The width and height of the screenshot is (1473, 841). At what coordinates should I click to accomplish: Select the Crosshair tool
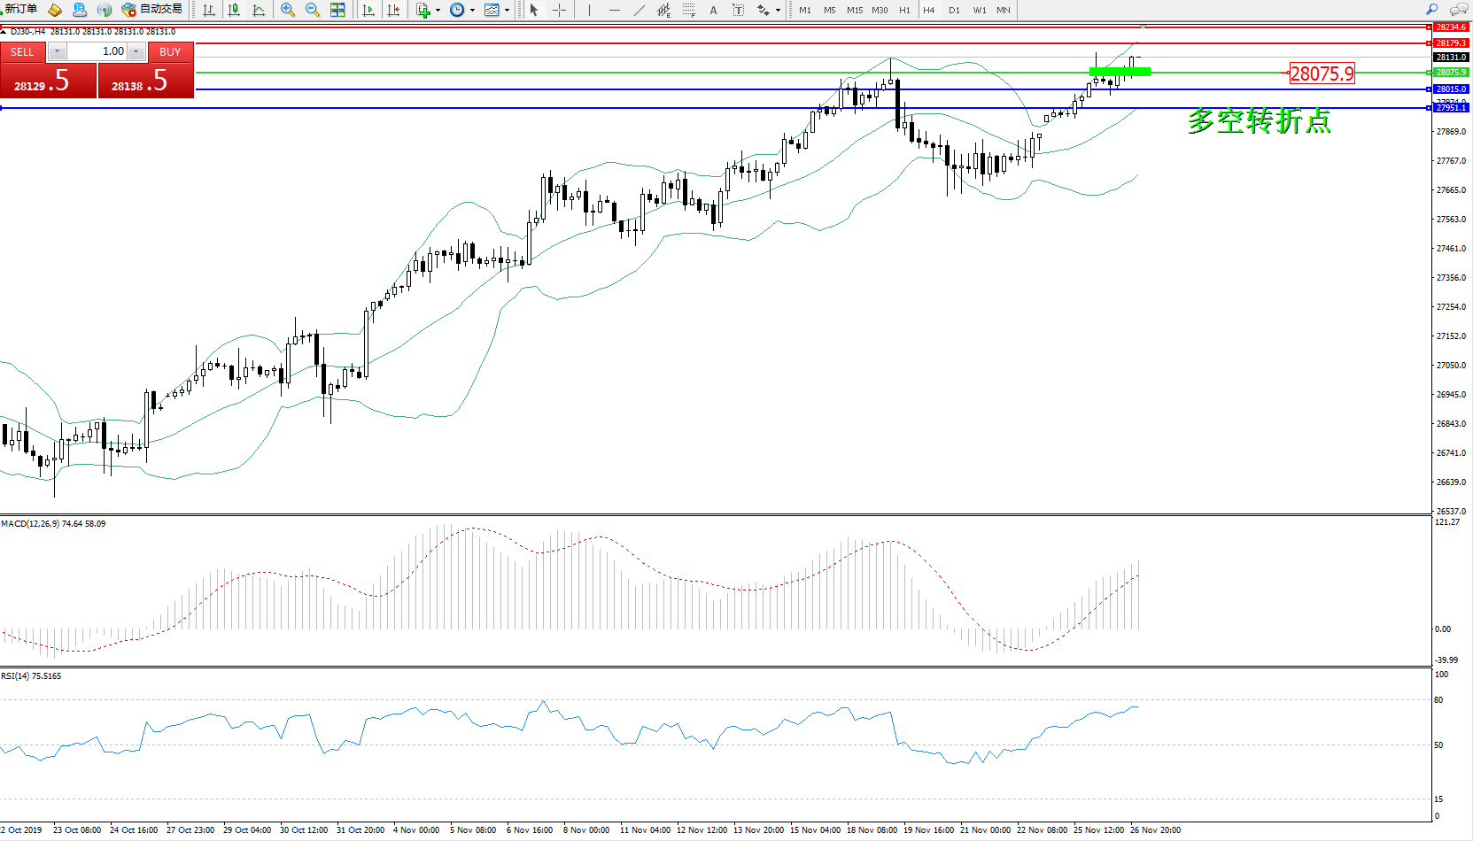coord(560,10)
